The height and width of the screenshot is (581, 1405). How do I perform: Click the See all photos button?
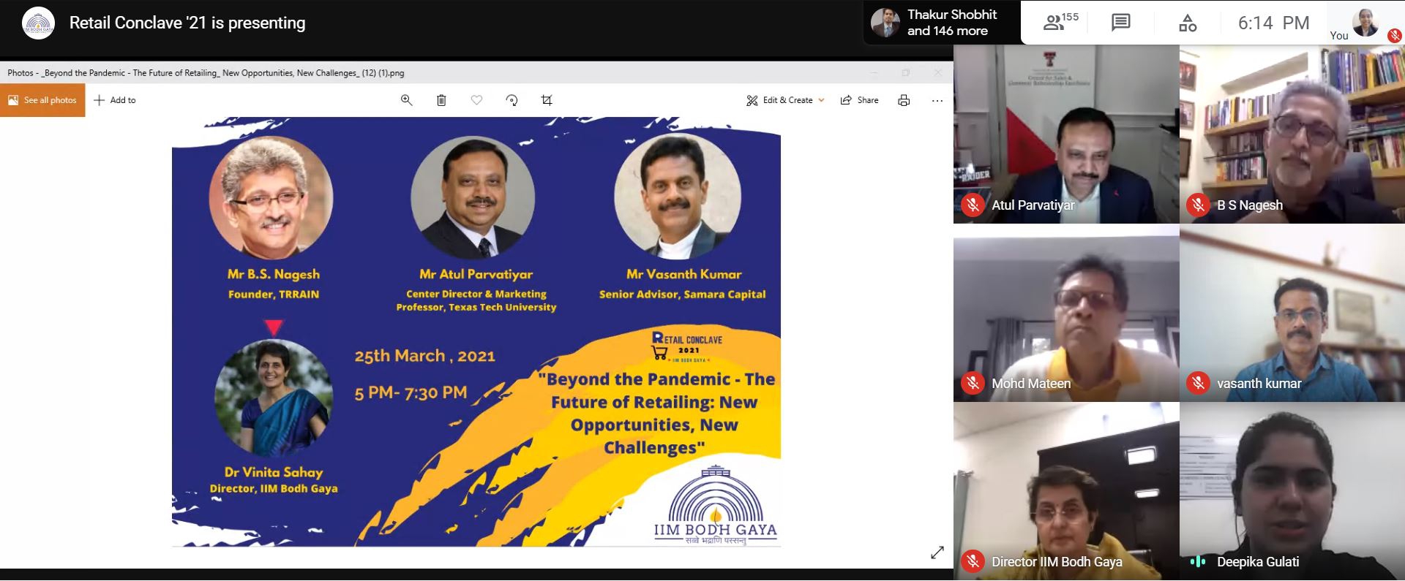coord(42,100)
